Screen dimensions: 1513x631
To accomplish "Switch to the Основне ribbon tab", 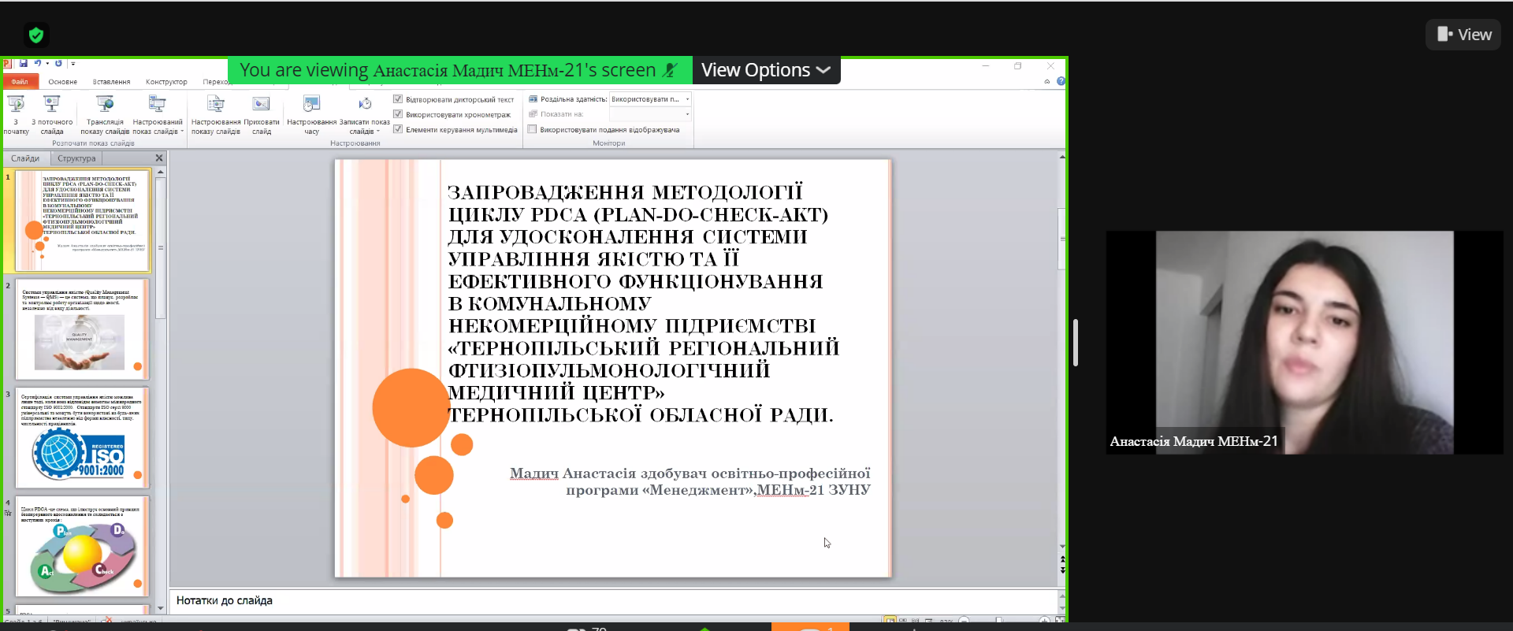I will tap(63, 81).
